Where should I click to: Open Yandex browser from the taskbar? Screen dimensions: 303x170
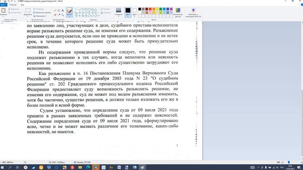[x=26, y=167]
